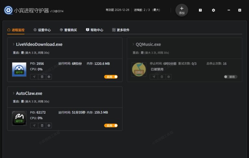Image resolution: width=249 pixels, height=158 pixels.
Task: Click the settings gear icon for QQMusic.exe
Action: click(x=169, y=77)
